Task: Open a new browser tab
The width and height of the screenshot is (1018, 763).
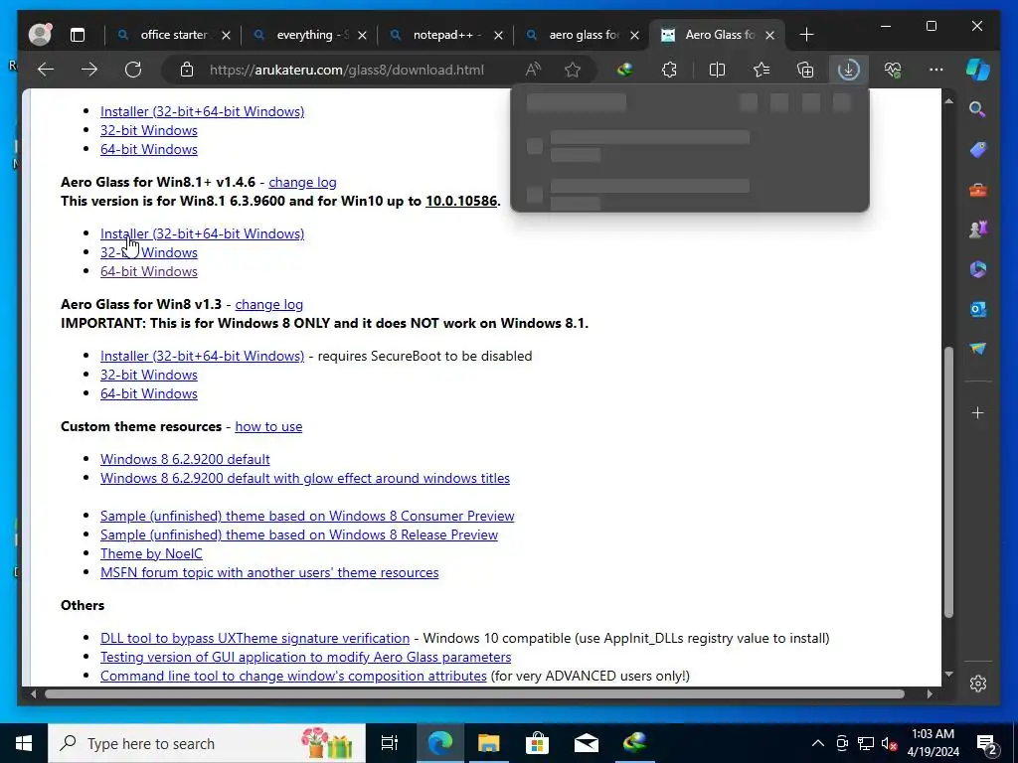Action: pyautogui.click(x=806, y=35)
